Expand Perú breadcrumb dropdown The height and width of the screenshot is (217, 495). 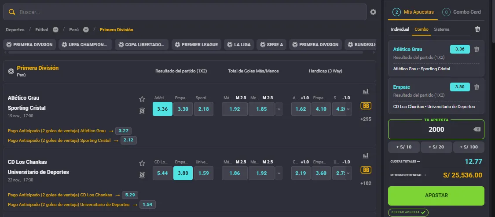(86, 29)
